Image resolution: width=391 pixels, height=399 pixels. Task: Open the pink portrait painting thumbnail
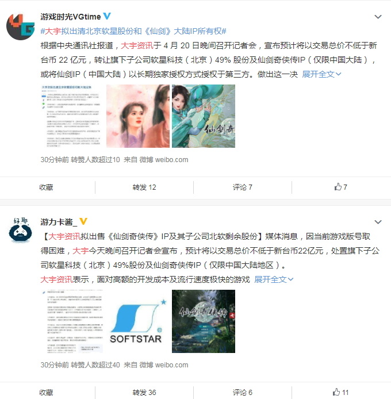point(138,116)
